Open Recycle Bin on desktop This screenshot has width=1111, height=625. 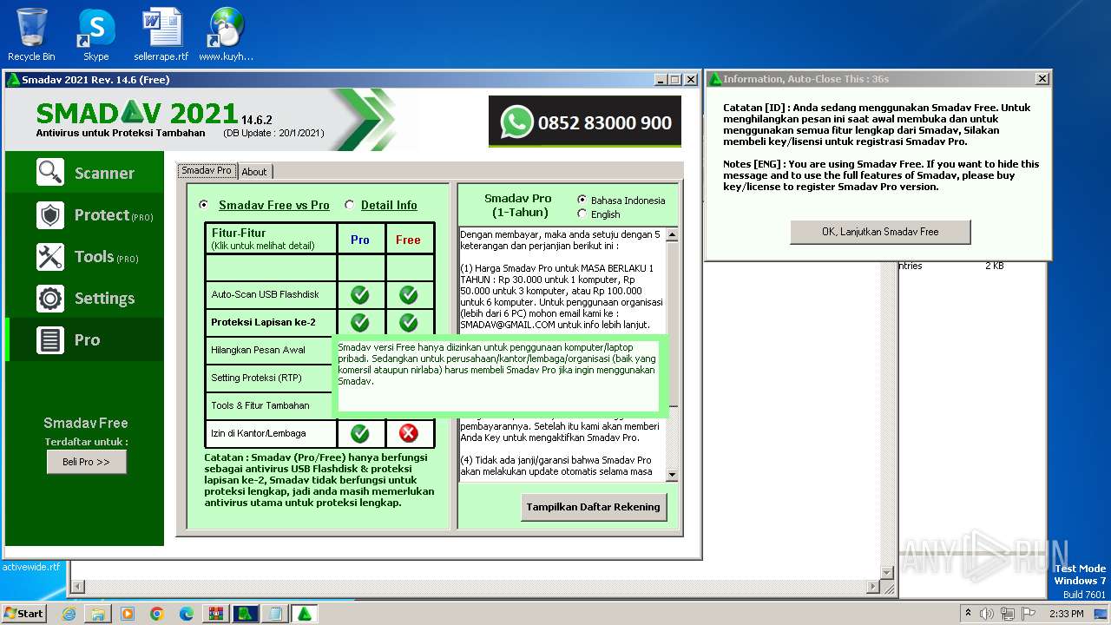tap(31, 35)
